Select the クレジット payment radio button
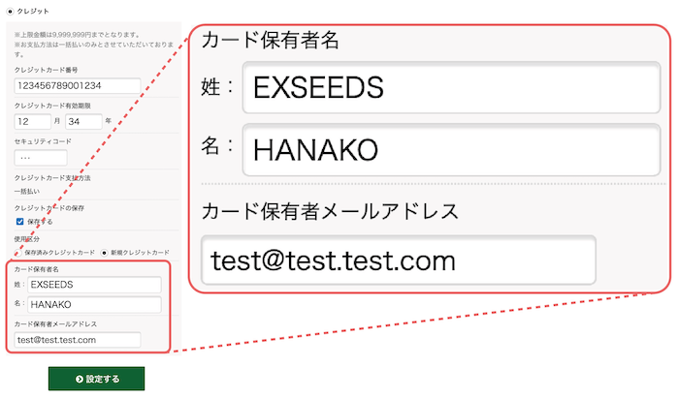The width and height of the screenshot is (679, 398). coord(9,9)
